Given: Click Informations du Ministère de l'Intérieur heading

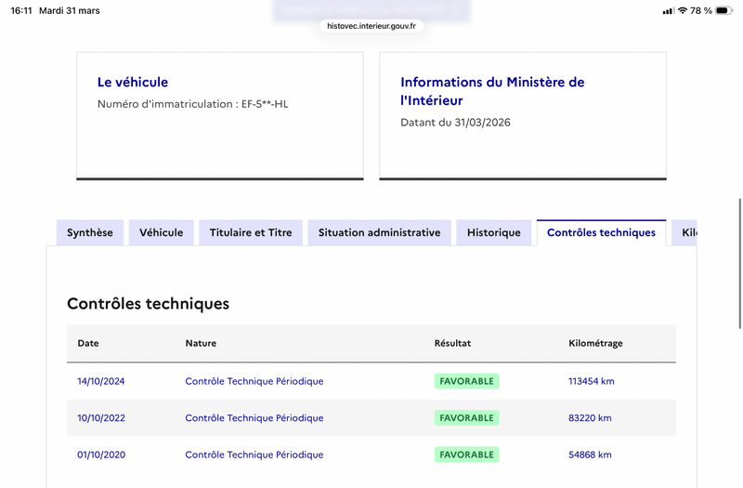Looking at the screenshot, I should (492, 91).
